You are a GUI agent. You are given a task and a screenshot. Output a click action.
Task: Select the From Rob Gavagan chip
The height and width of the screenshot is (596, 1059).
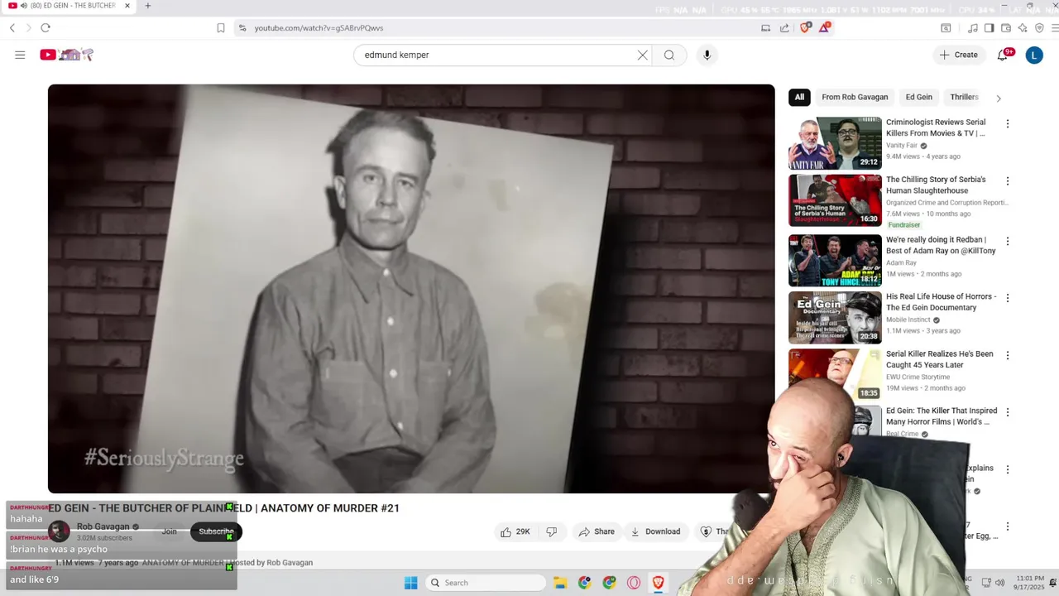point(855,97)
